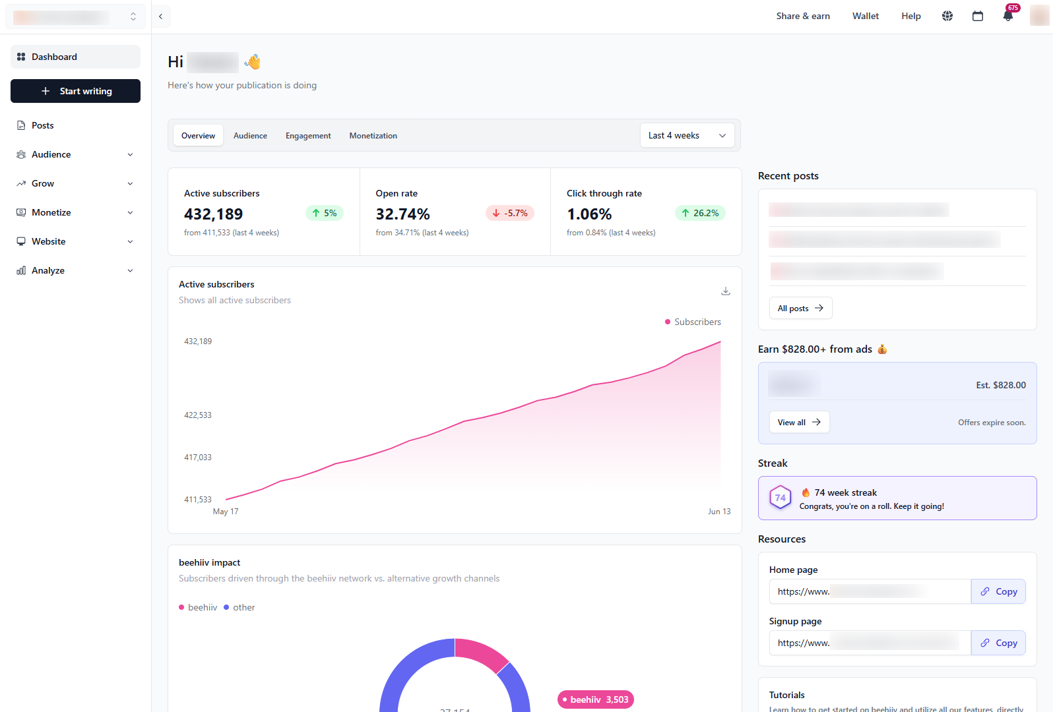This screenshot has width=1053, height=712.
Task: Click the 5% increase badge
Action: point(325,213)
